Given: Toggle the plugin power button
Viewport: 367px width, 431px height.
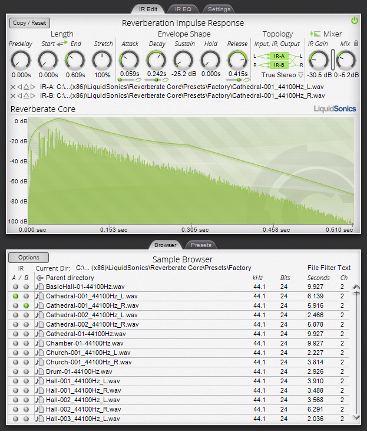Looking at the screenshot, I should pos(355,20).
